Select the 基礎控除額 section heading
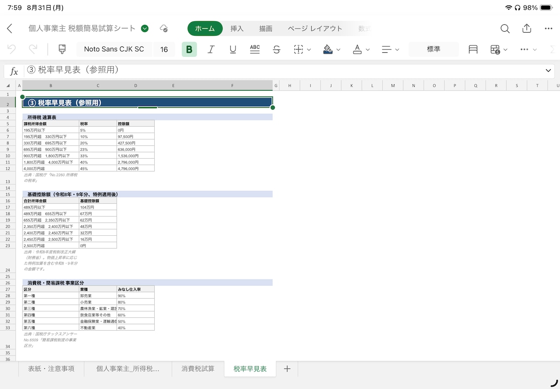The height and width of the screenshot is (389, 560). (147, 194)
